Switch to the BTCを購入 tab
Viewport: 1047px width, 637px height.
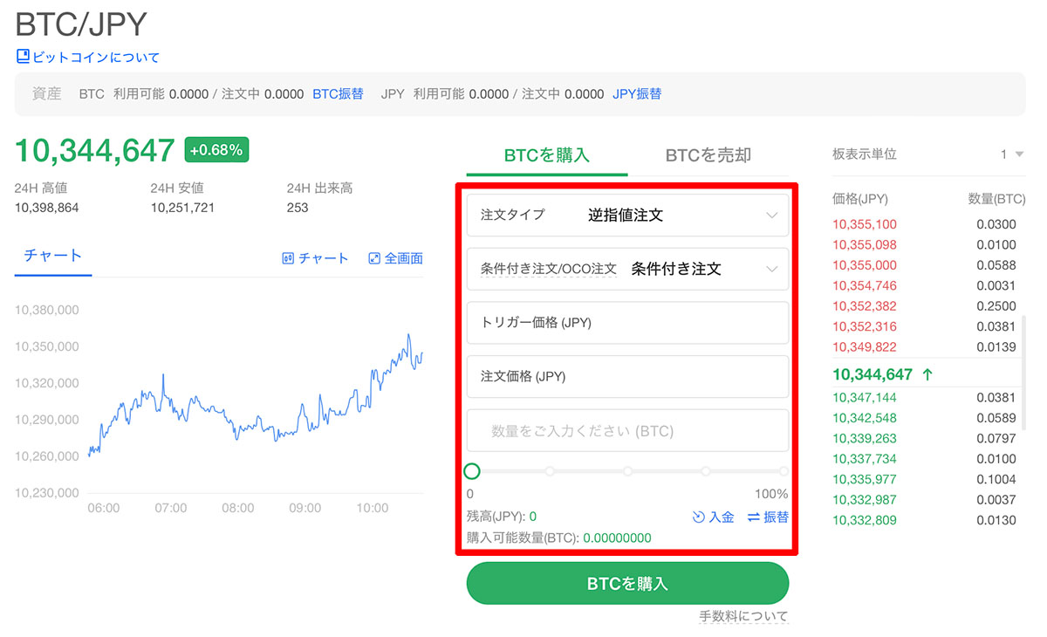pos(547,155)
